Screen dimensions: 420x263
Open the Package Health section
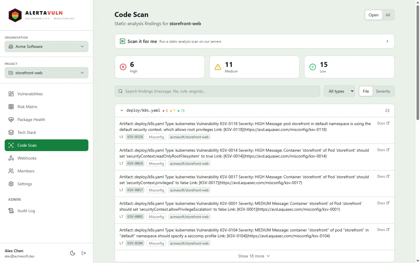tap(46, 120)
